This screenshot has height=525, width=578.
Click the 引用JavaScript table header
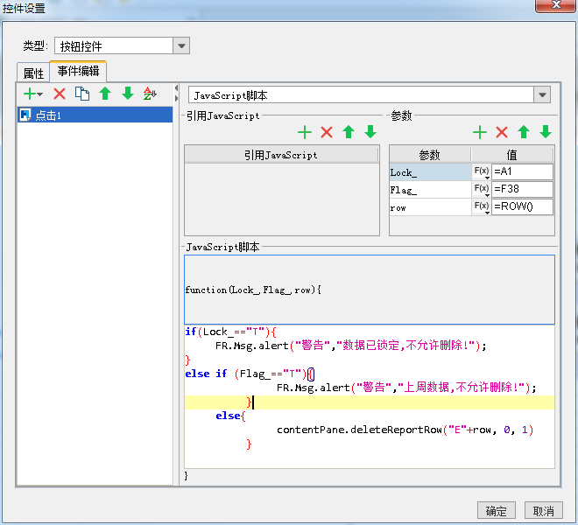tap(281, 155)
